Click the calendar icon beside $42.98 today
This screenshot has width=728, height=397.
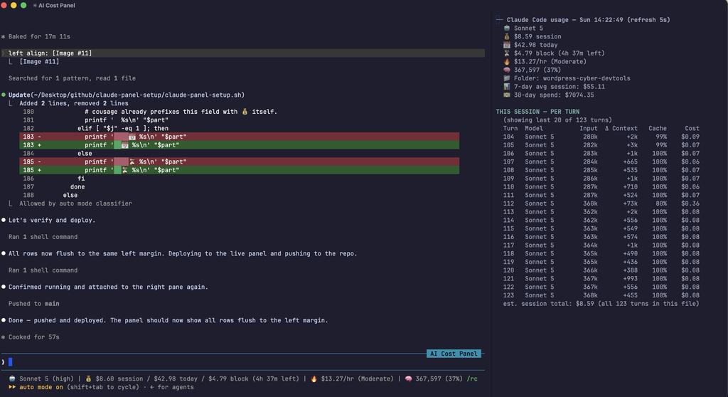coord(506,45)
